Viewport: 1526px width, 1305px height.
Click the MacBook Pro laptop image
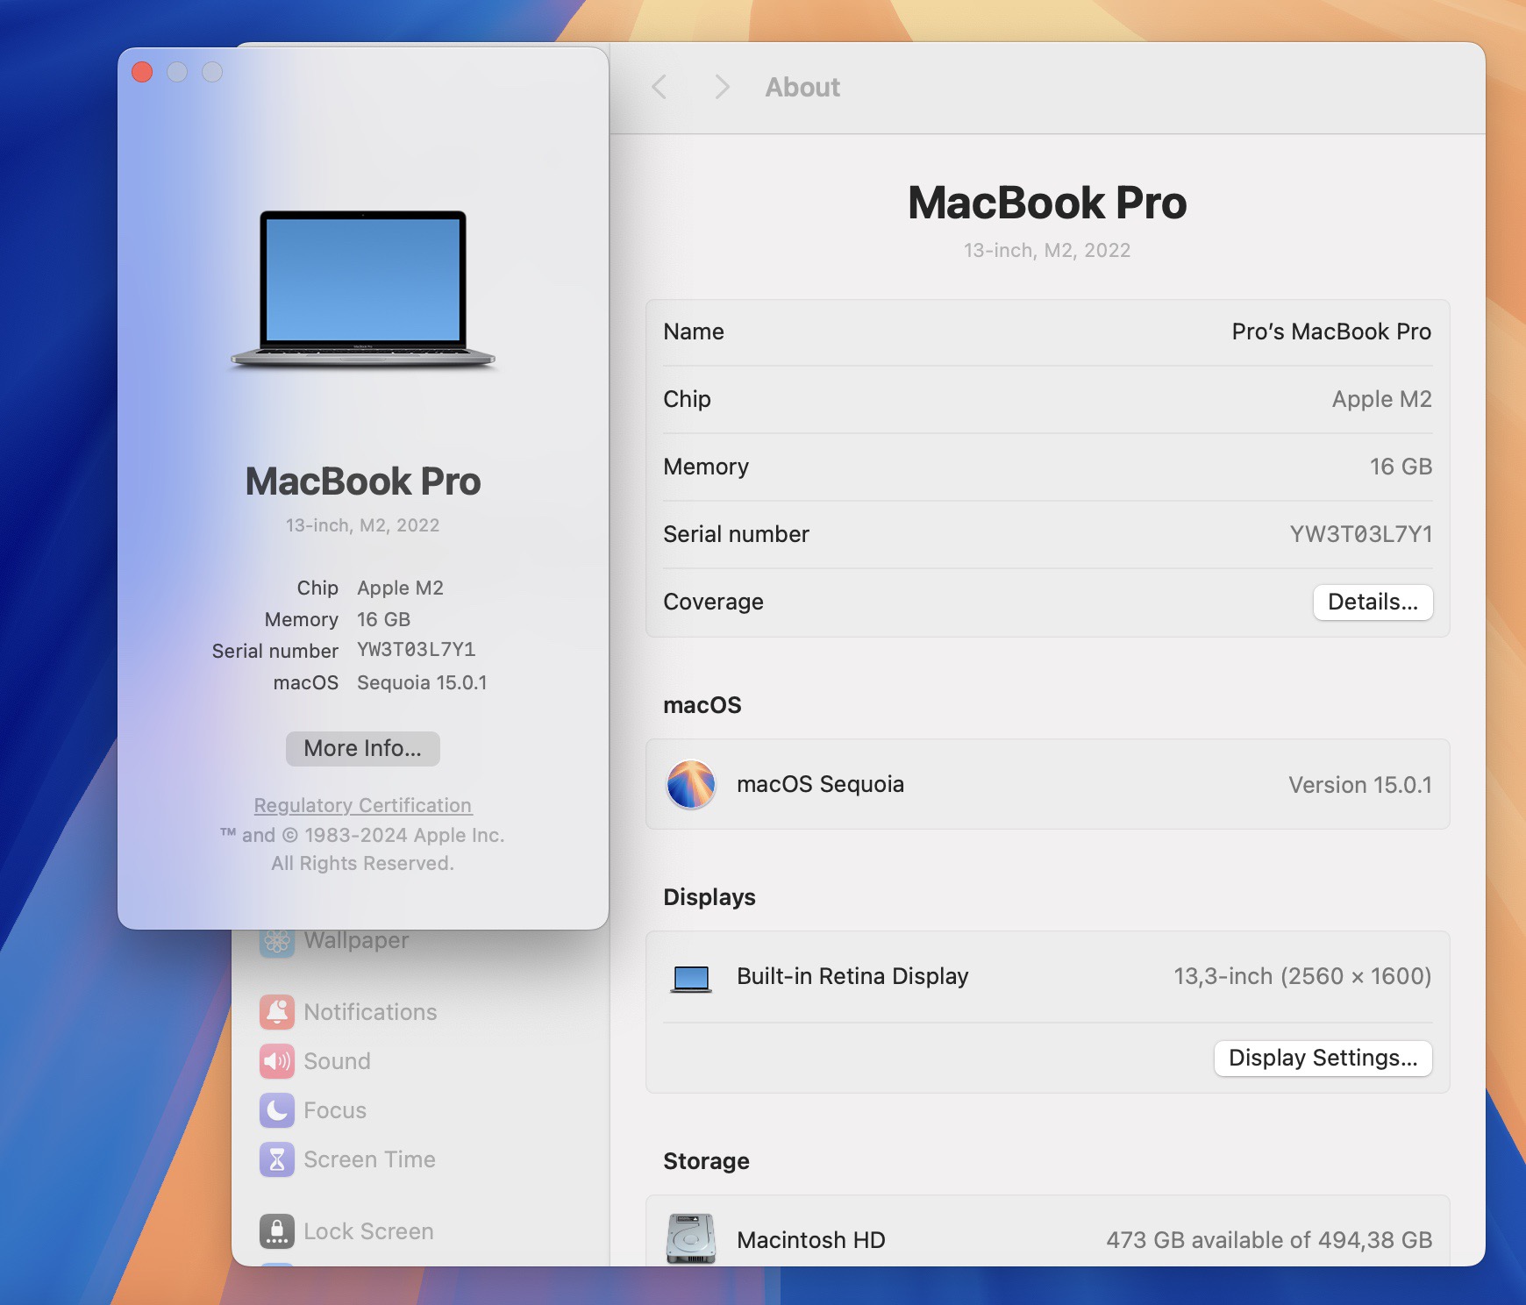(363, 289)
